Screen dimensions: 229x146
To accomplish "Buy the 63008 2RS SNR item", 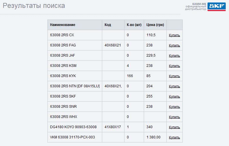I will tap(174, 107).
